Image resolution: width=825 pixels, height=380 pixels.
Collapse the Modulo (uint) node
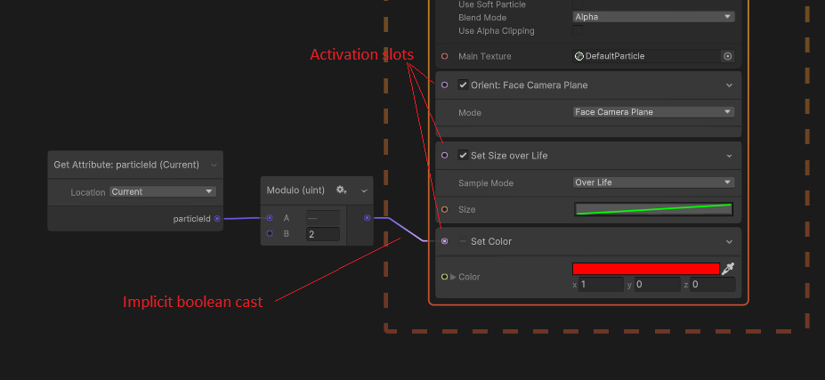coord(364,190)
